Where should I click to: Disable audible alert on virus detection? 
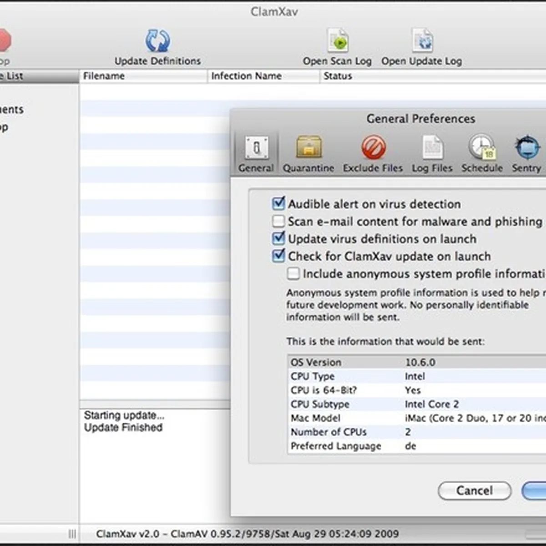(278, 203)
